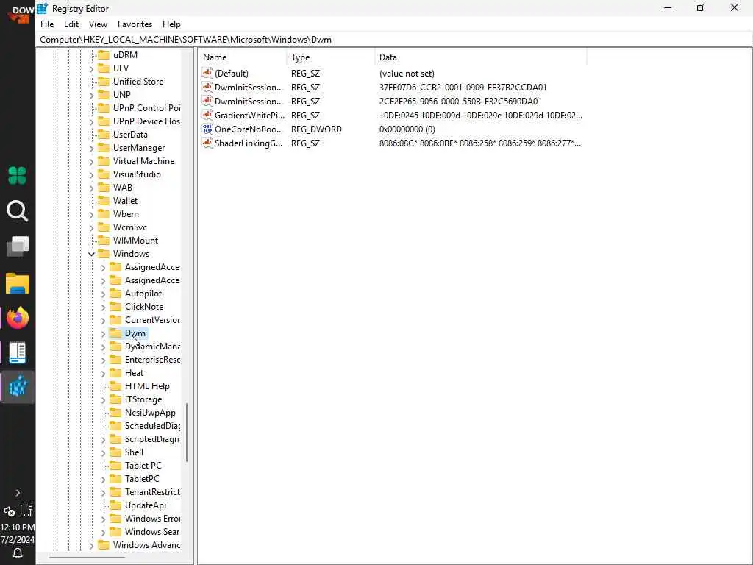Open the Favorites menu
The image size is (753, 565).
pyautogui.click(x=135, y=24)
